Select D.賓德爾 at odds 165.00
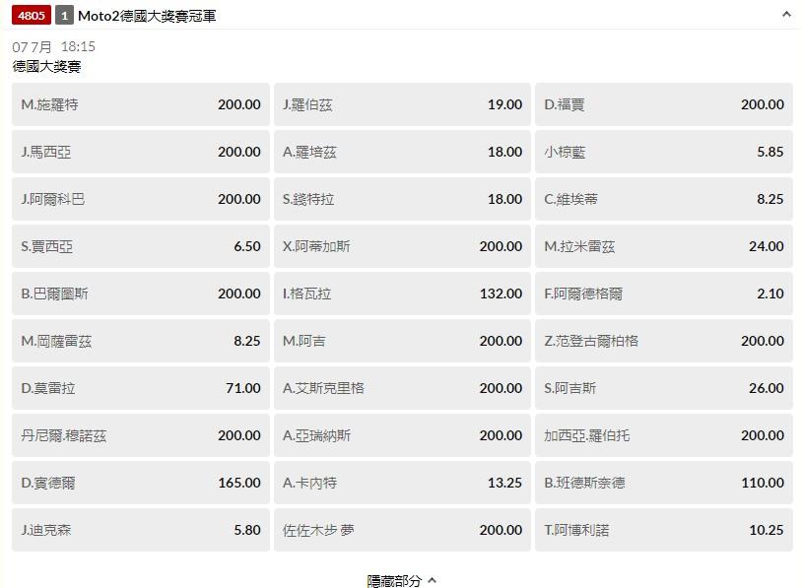The width and height of the screenshot is (802, 588). (x=141, y=483)
